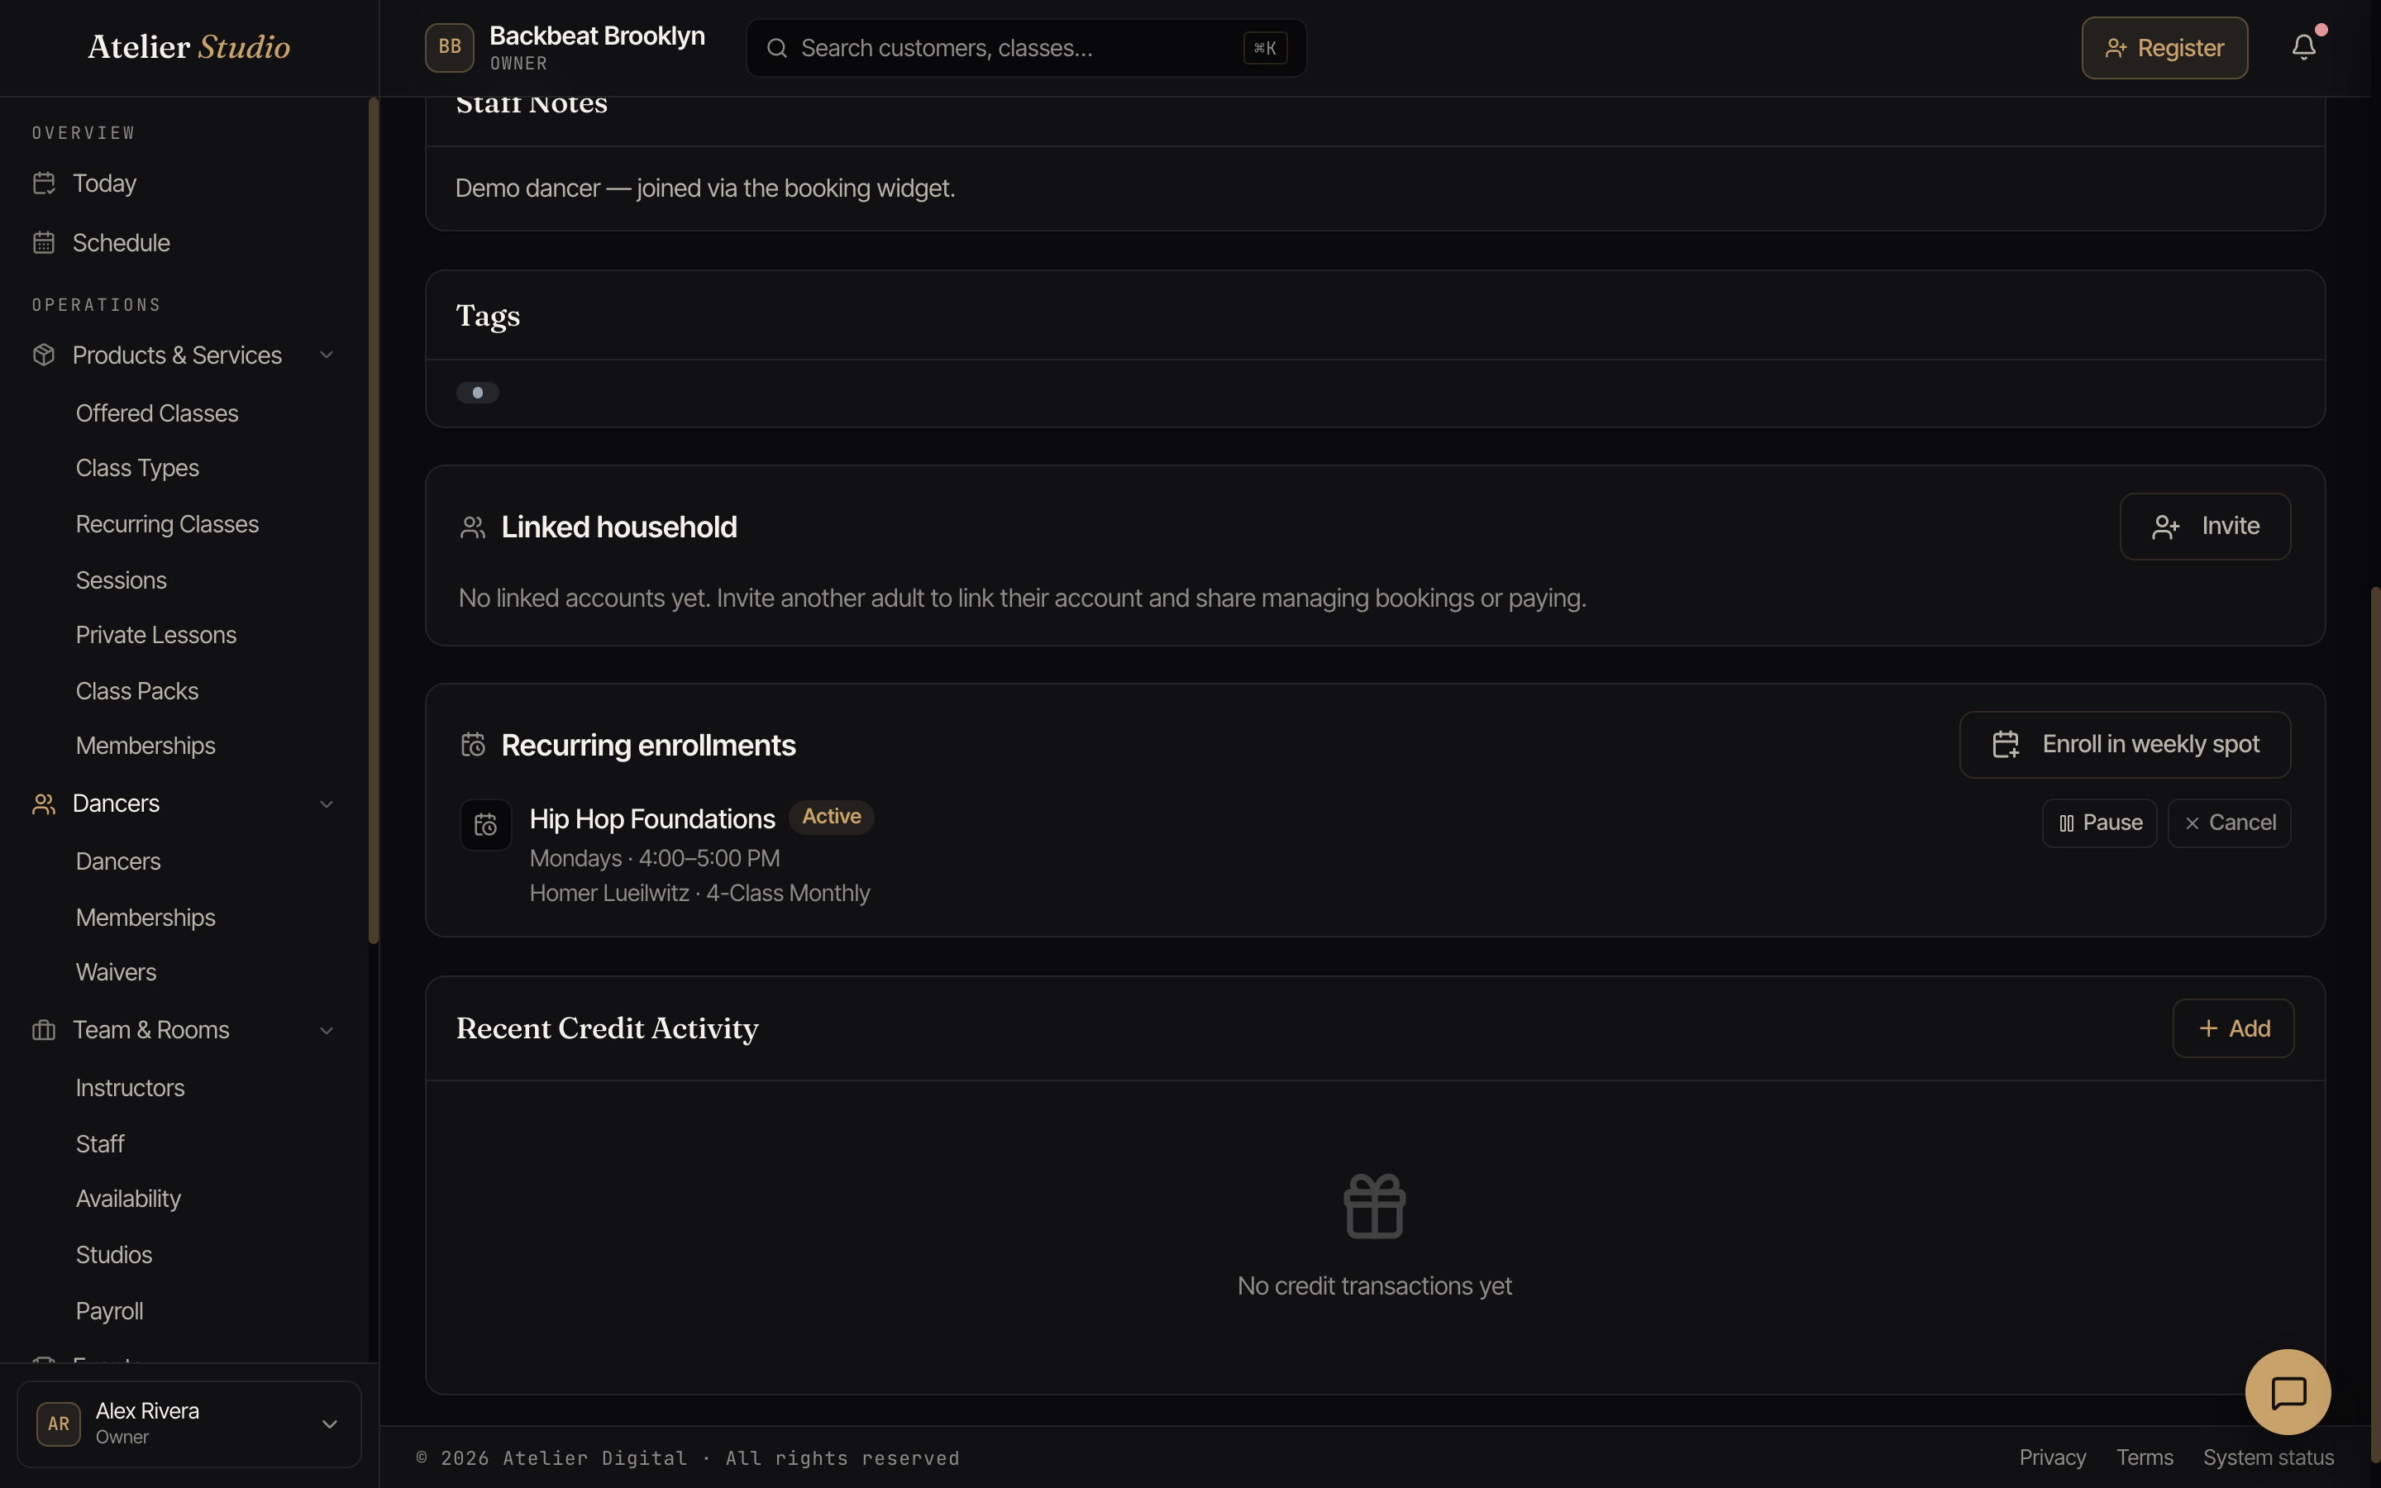Open the System status footer link
This screenshot has width=2381, height=1488.
coord(2268,1457)
